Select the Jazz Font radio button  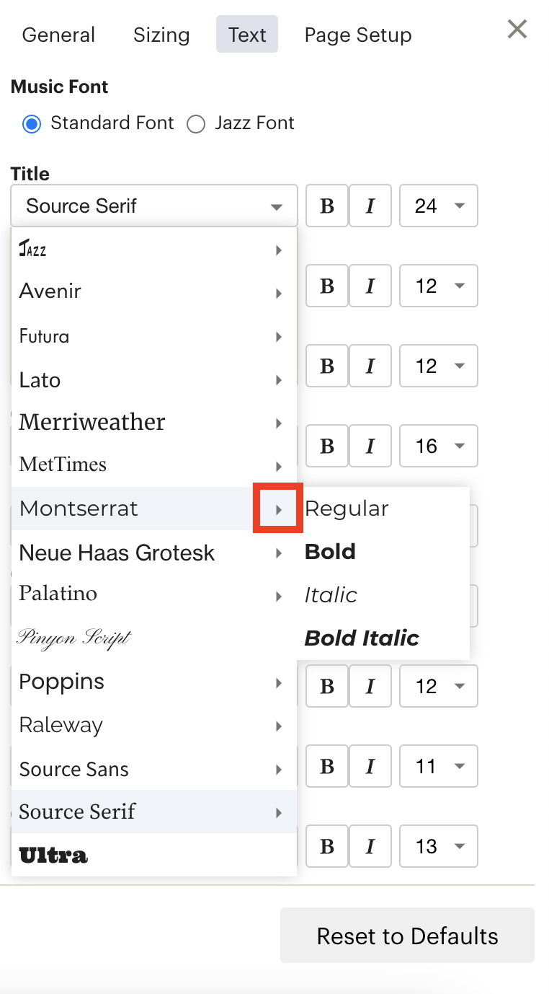[195, 124]
